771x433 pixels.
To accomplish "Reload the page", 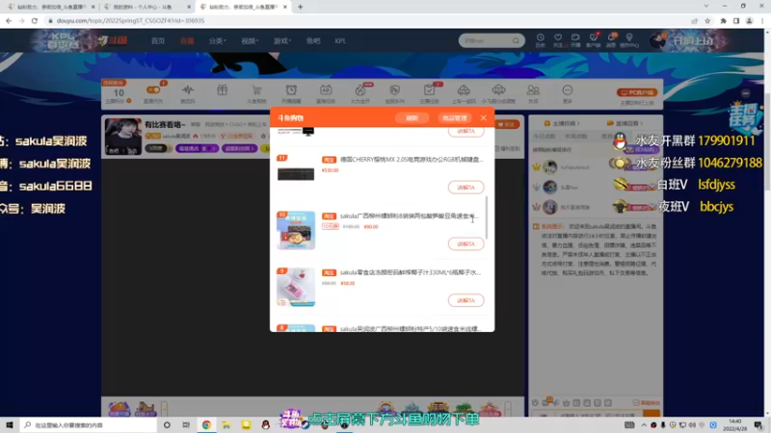I will tap(35, 20).
